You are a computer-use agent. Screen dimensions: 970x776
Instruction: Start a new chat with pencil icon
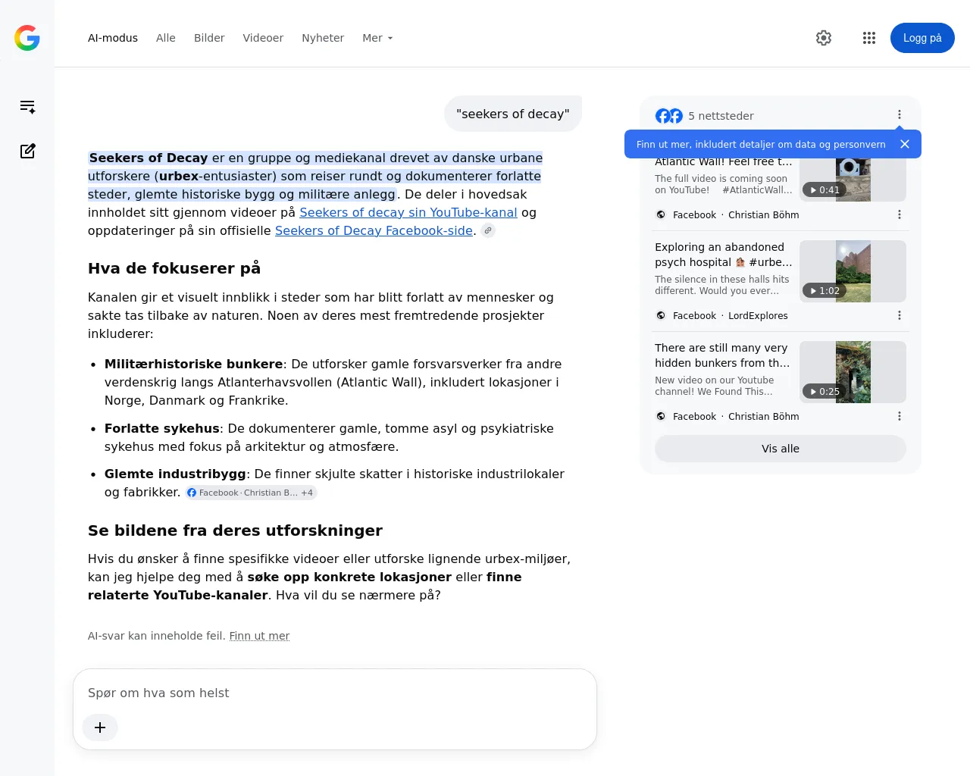coord(27,151)
